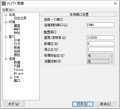Screen dimensions: 120x109
Task: Click the 115200 baud rate field
Action: 101,38
